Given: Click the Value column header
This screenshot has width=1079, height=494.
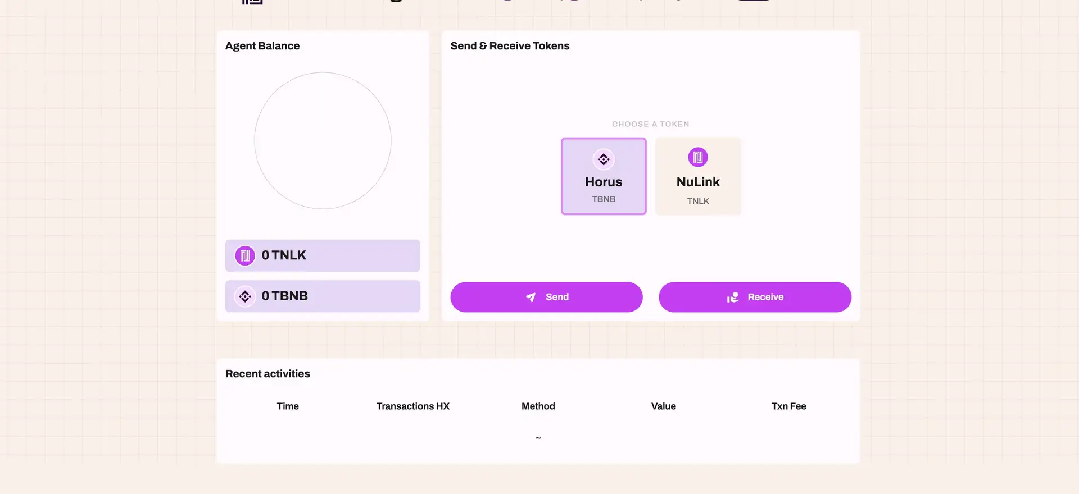Looking at the screenshot, I should [x=664, y=406].
